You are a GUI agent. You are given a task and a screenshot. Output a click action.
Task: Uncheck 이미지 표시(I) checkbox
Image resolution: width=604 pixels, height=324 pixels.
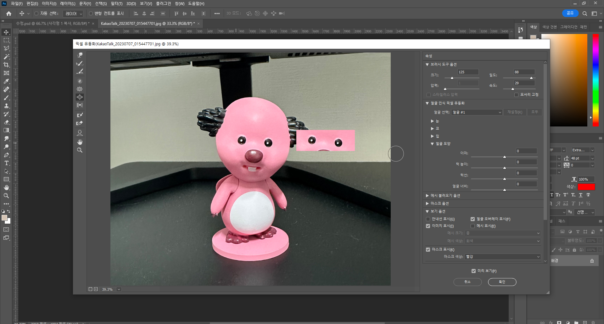click(x=428, y=226)
